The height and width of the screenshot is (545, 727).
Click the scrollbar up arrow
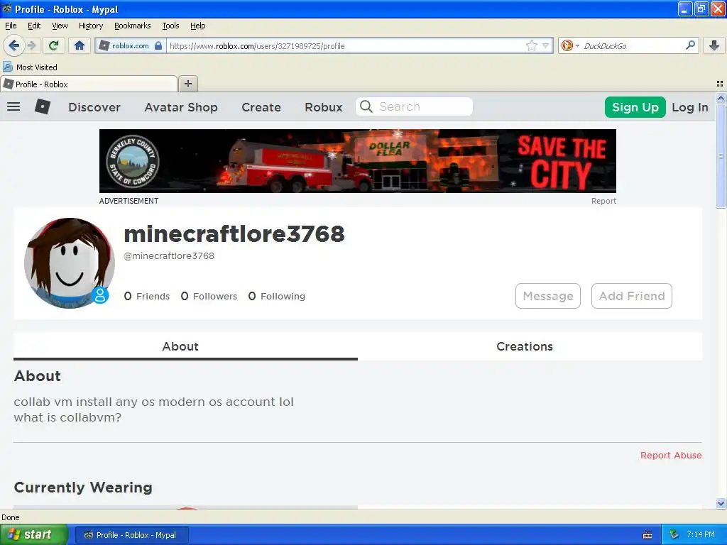pos(721,98)
